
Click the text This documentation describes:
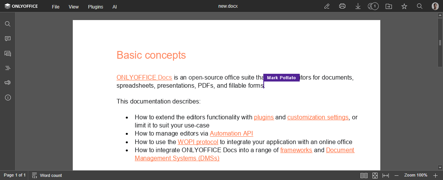(158, 101)
